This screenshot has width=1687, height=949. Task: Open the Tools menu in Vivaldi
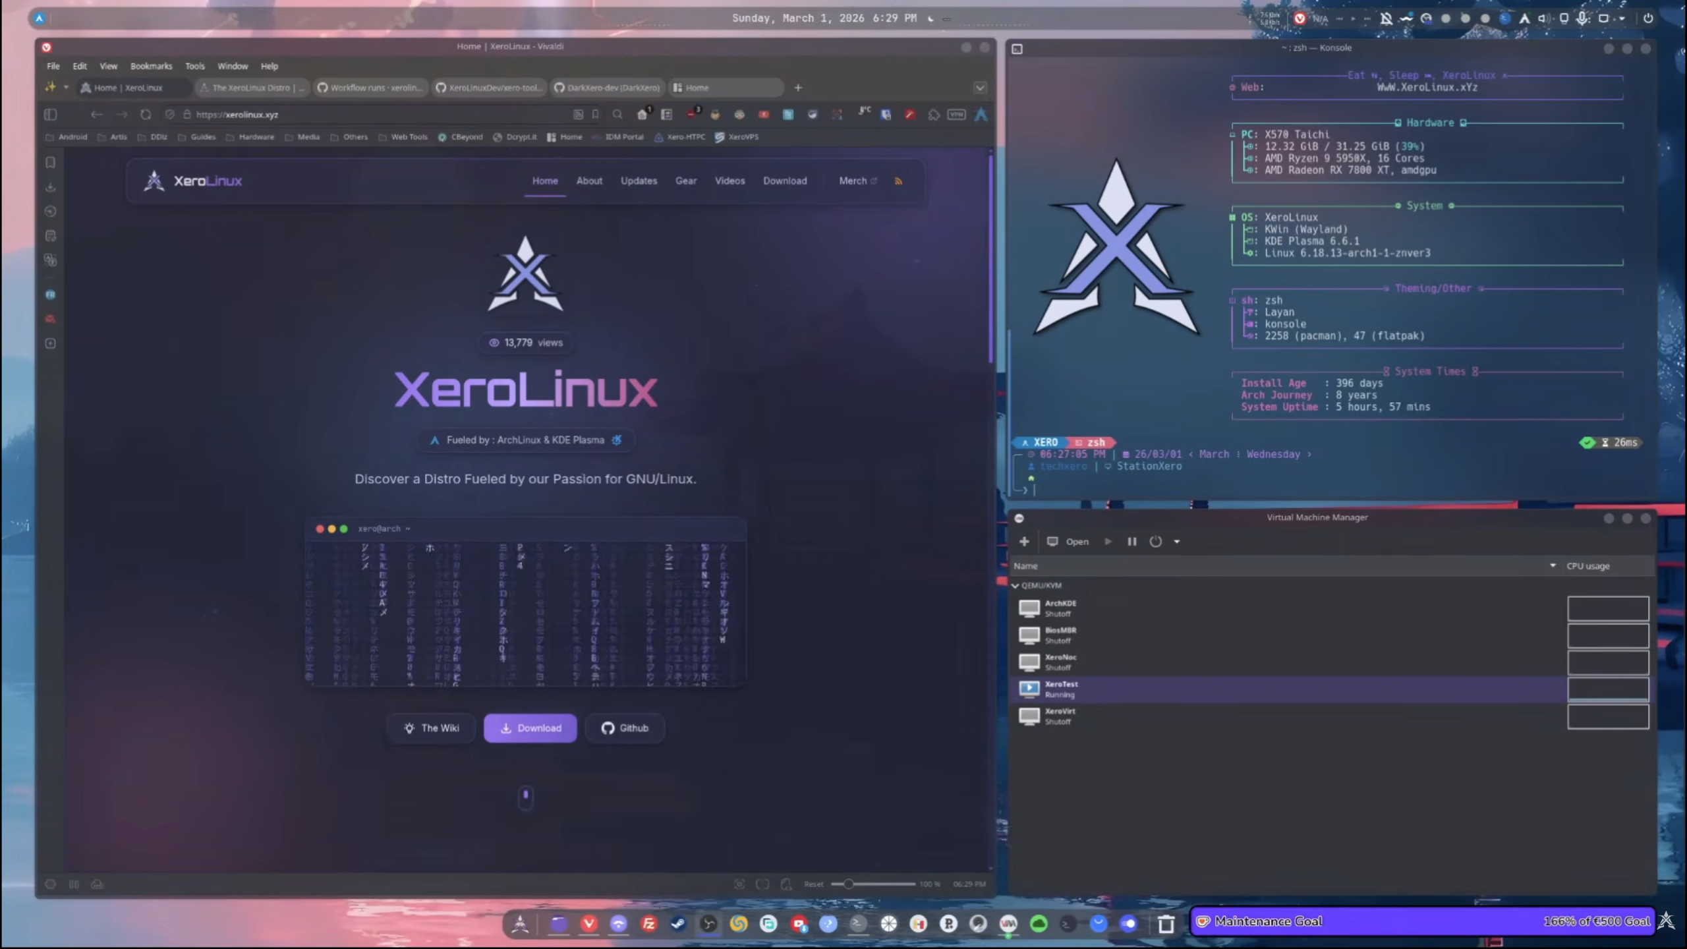tap(194, 66)
